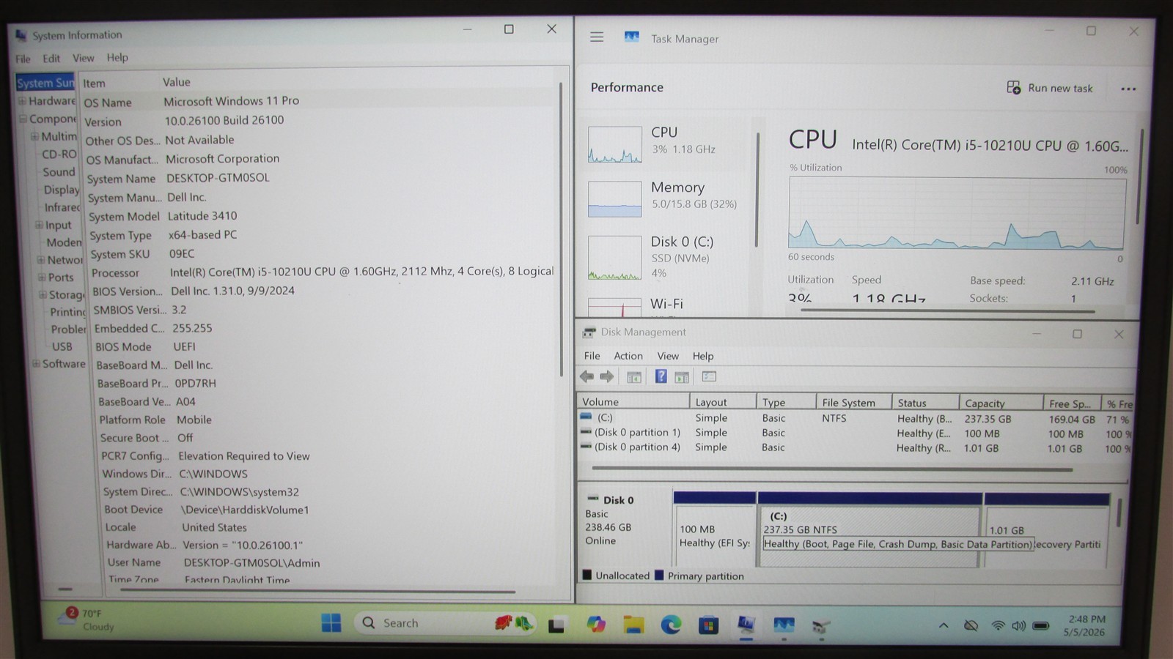Open clock showing 2:48 PM date

coord(1086,625)
